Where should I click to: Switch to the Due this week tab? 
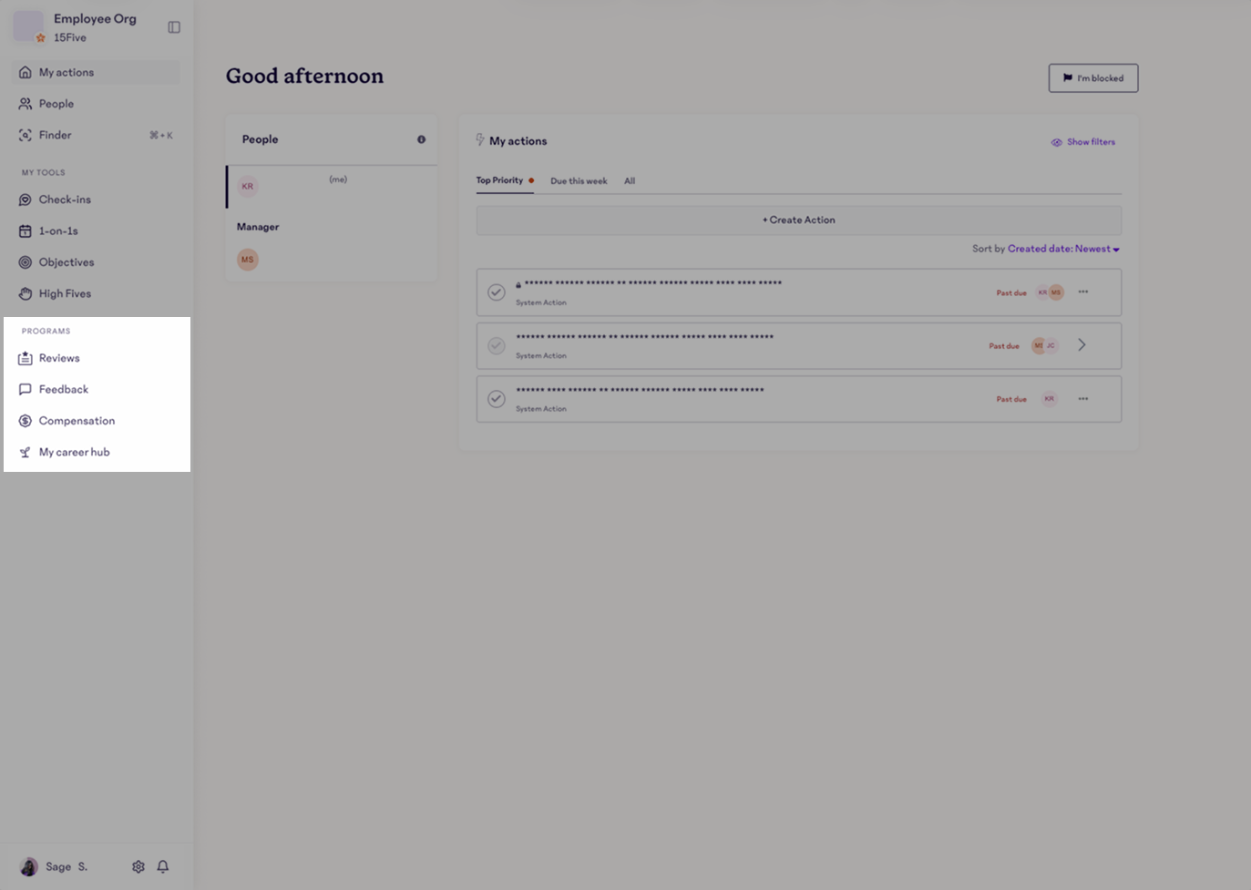(x=578, y=180)
